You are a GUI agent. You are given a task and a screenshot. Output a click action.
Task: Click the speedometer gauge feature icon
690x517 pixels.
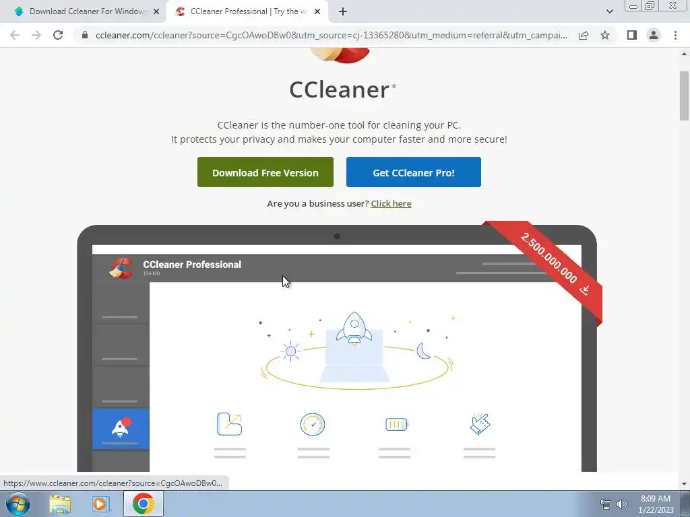tap(313, 424)
